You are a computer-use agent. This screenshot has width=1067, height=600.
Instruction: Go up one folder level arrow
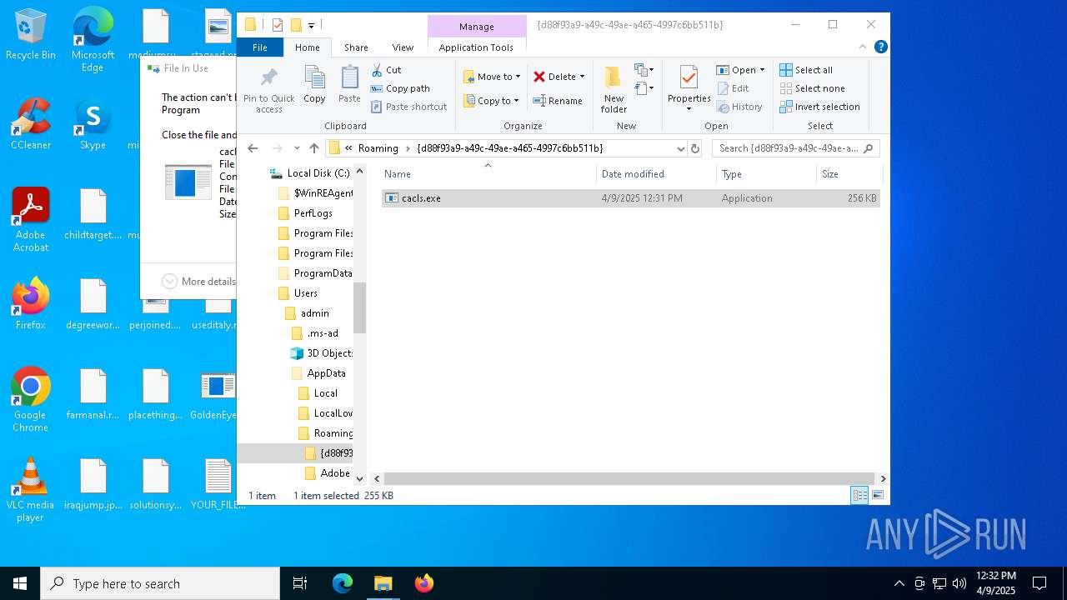[x=314, y=148]
